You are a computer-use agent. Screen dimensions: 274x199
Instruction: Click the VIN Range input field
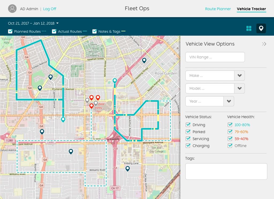[215, 57]
